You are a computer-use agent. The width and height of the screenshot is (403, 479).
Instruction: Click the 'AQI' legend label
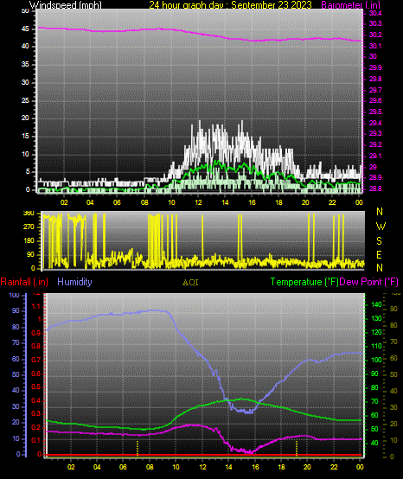click(190, 283)
